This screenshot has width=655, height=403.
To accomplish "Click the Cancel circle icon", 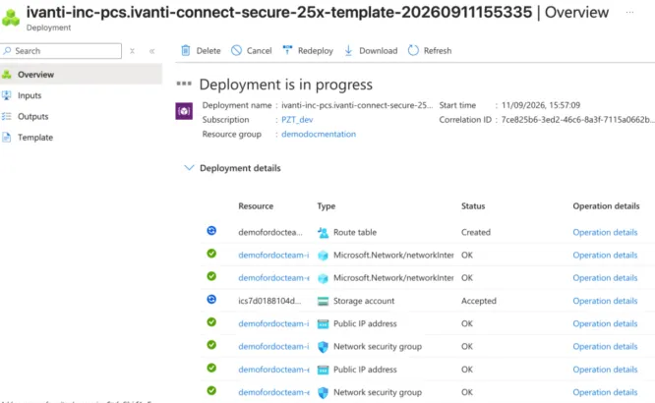I will (x=236, y=50).
